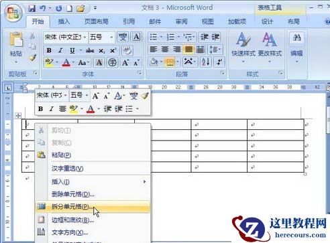Open the table tools 设计 tab
The width and height of the screenshot is (330, 243).
[267, 21]
